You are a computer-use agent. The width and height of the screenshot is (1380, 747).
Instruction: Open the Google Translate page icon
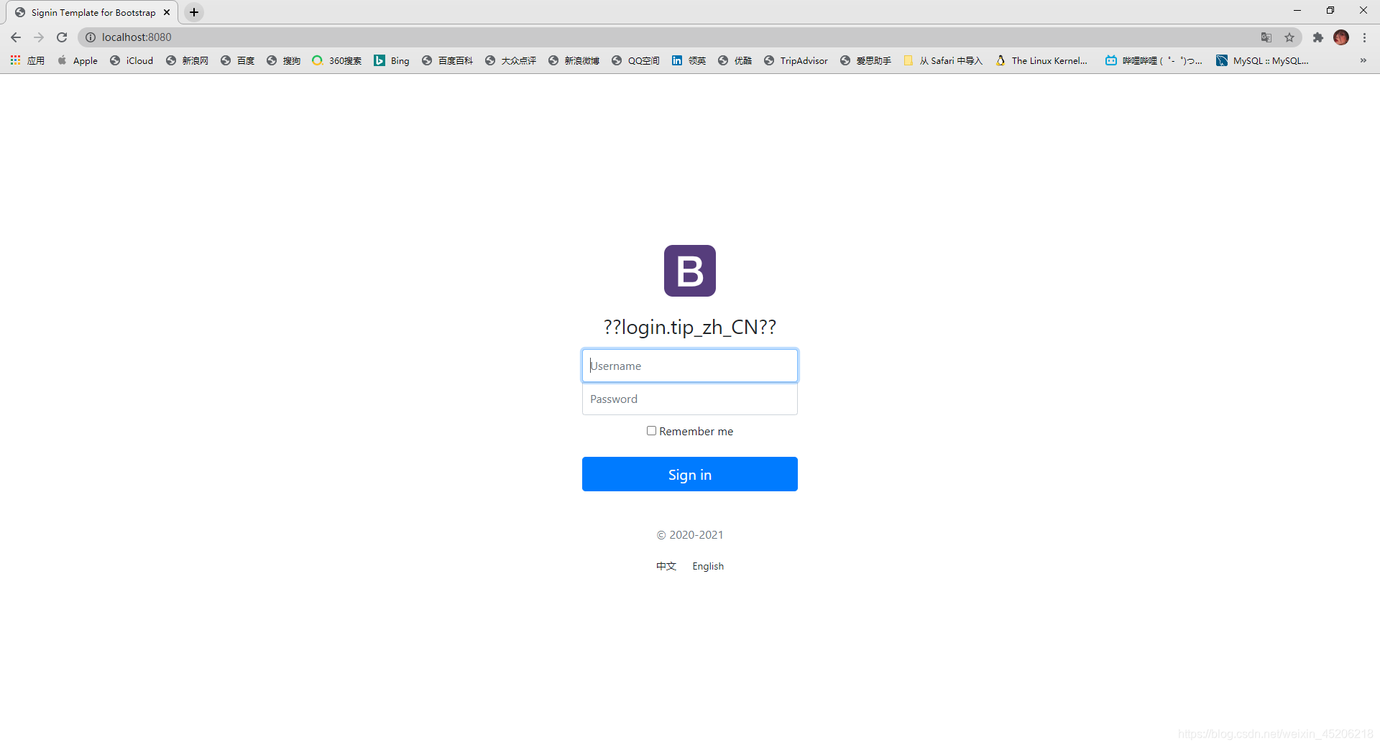[x=1266, y=37]
